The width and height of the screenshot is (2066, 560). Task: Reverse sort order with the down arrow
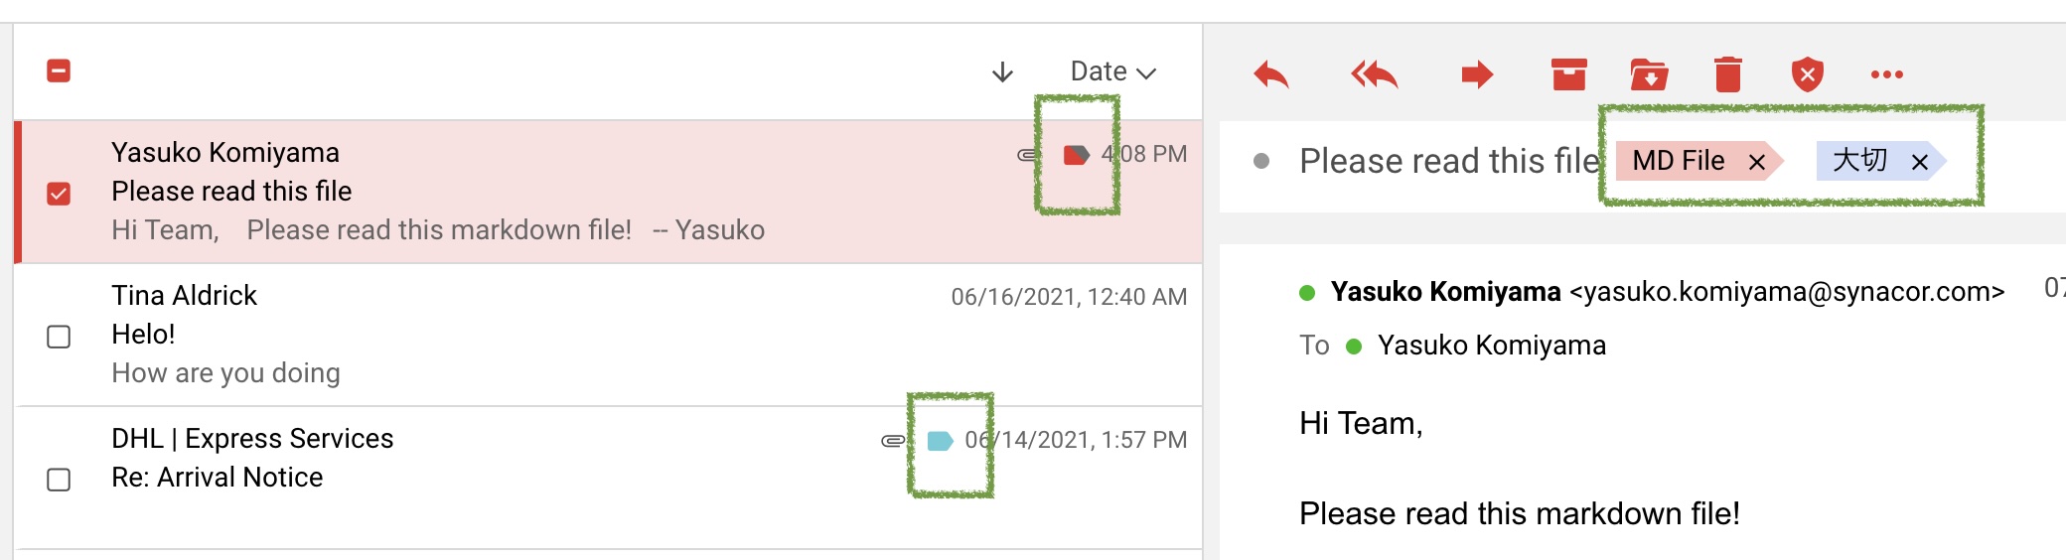[1003, 71]
